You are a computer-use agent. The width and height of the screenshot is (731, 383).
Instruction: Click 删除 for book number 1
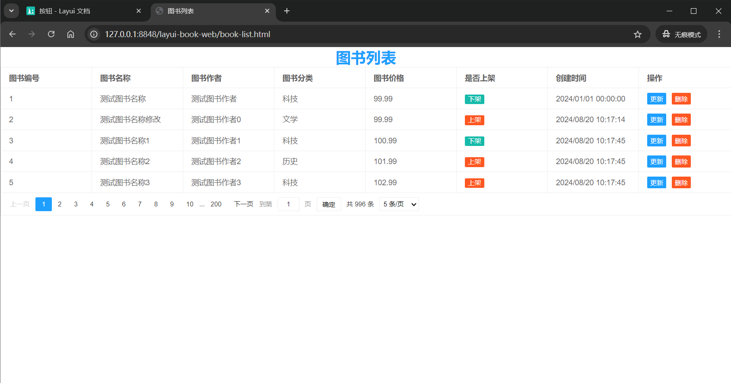pos(681,99)
